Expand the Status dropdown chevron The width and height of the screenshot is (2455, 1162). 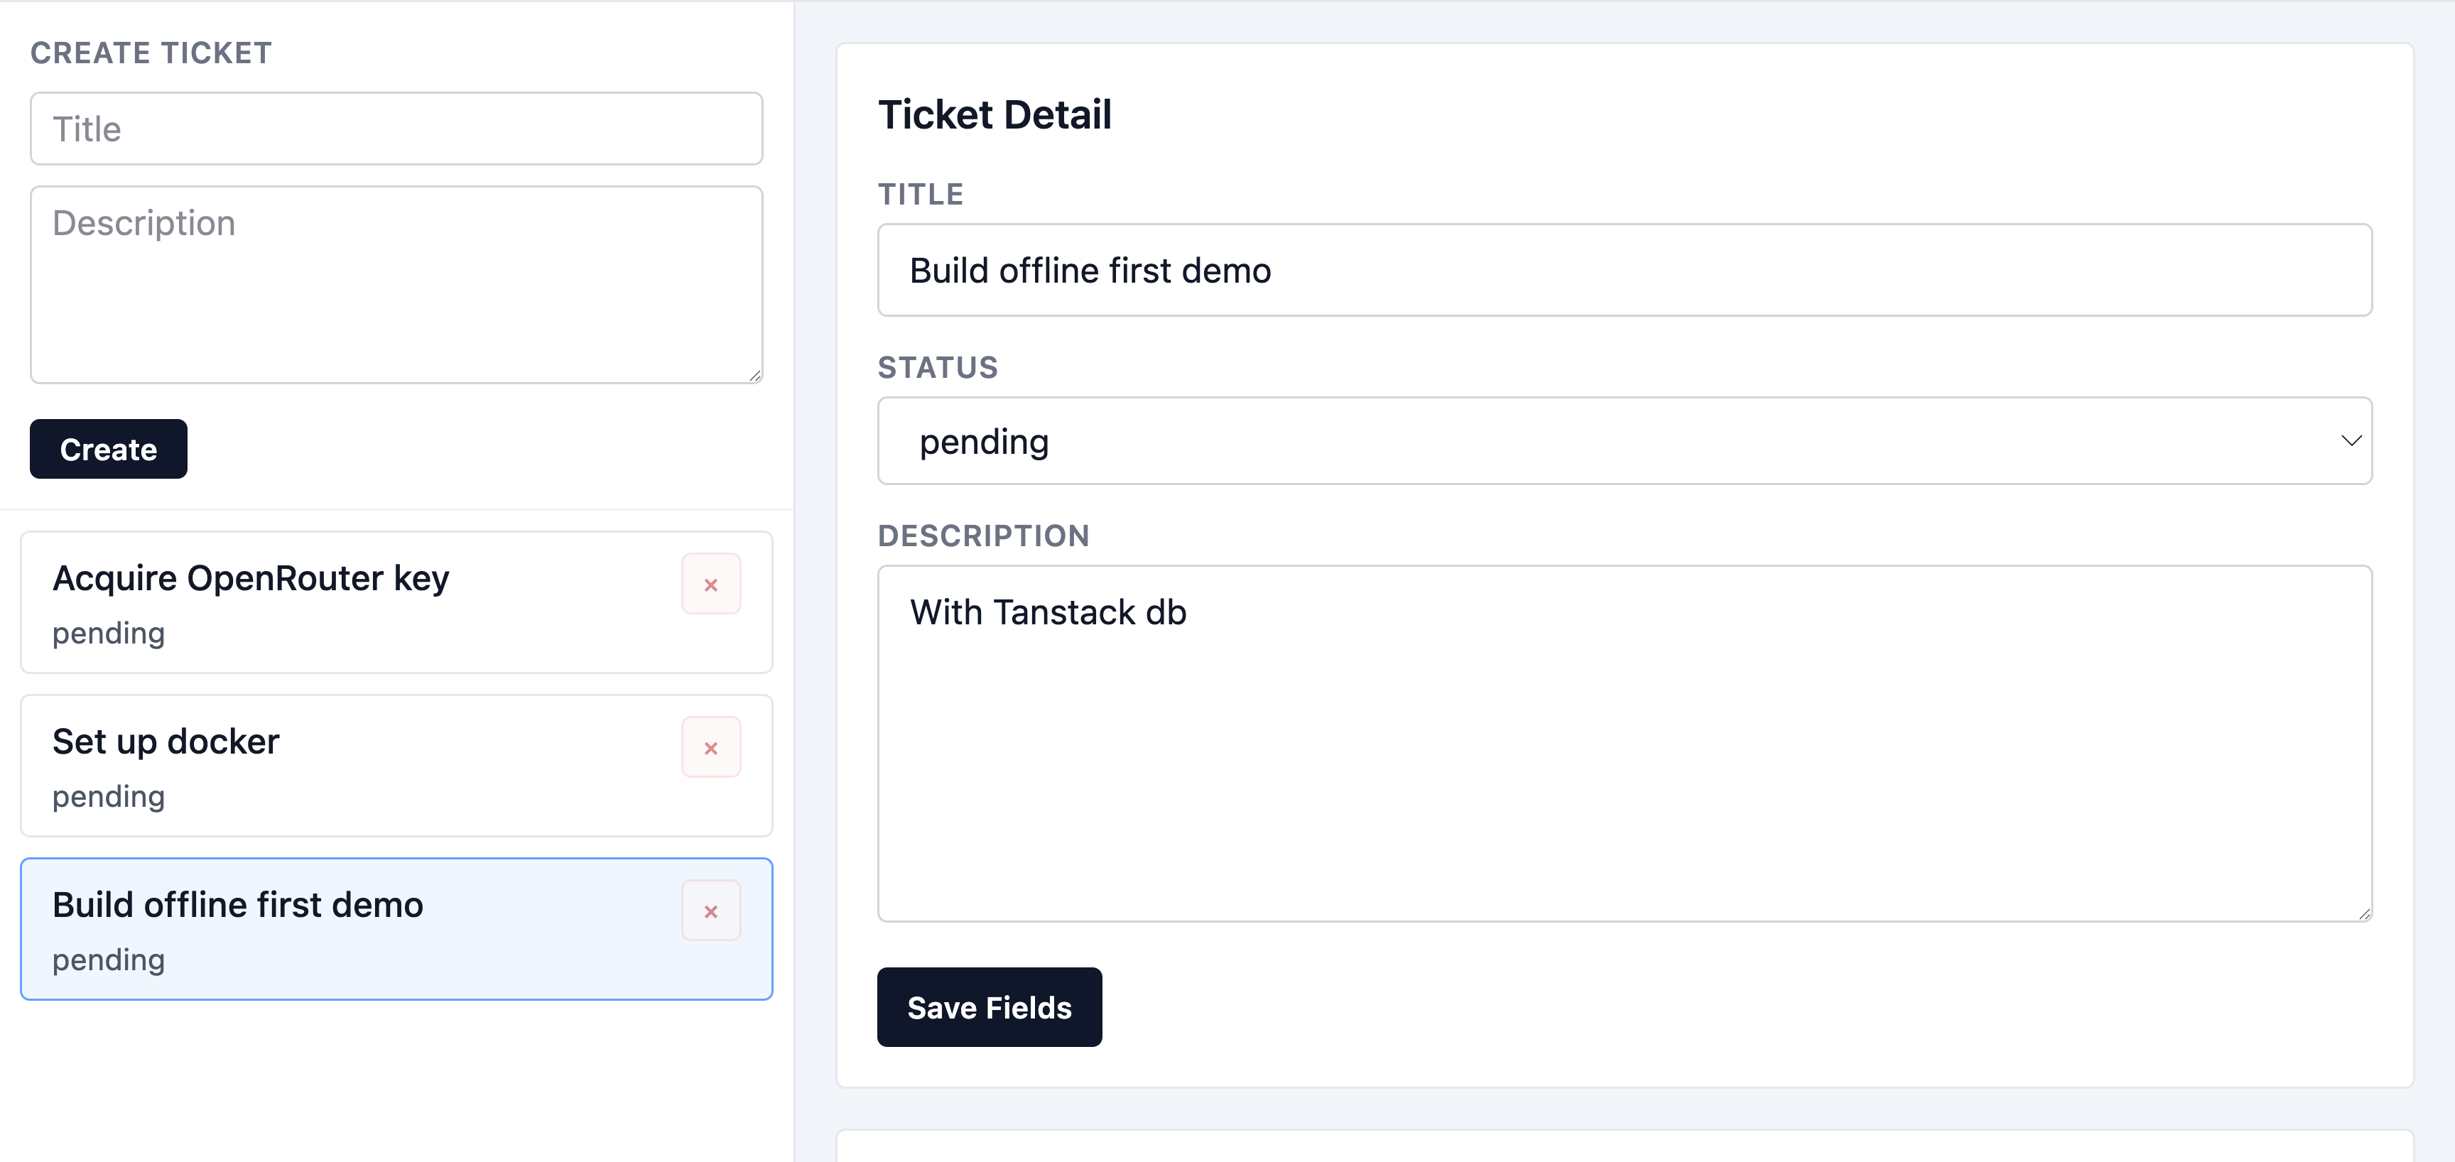point(2350,440)
